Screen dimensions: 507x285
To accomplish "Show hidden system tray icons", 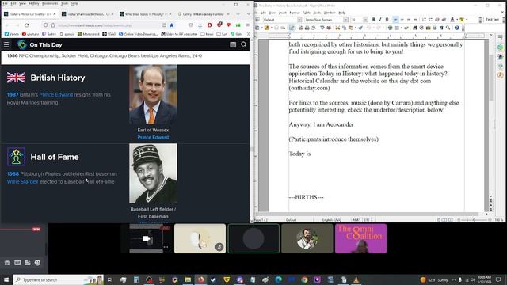I will 454,279.
